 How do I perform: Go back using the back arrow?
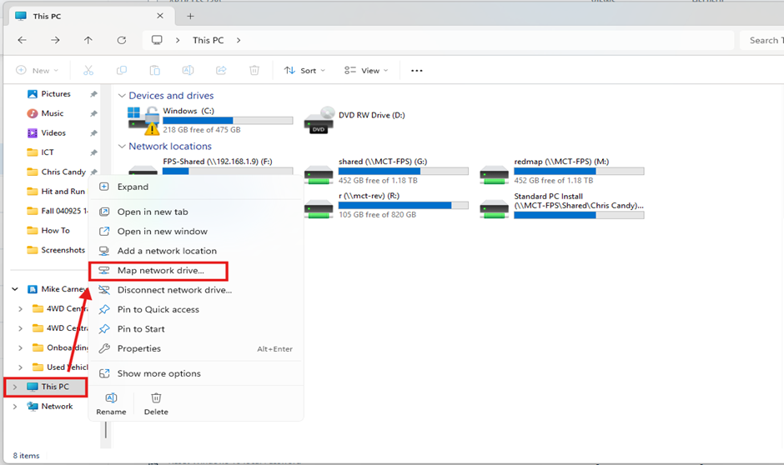point(22,40)
